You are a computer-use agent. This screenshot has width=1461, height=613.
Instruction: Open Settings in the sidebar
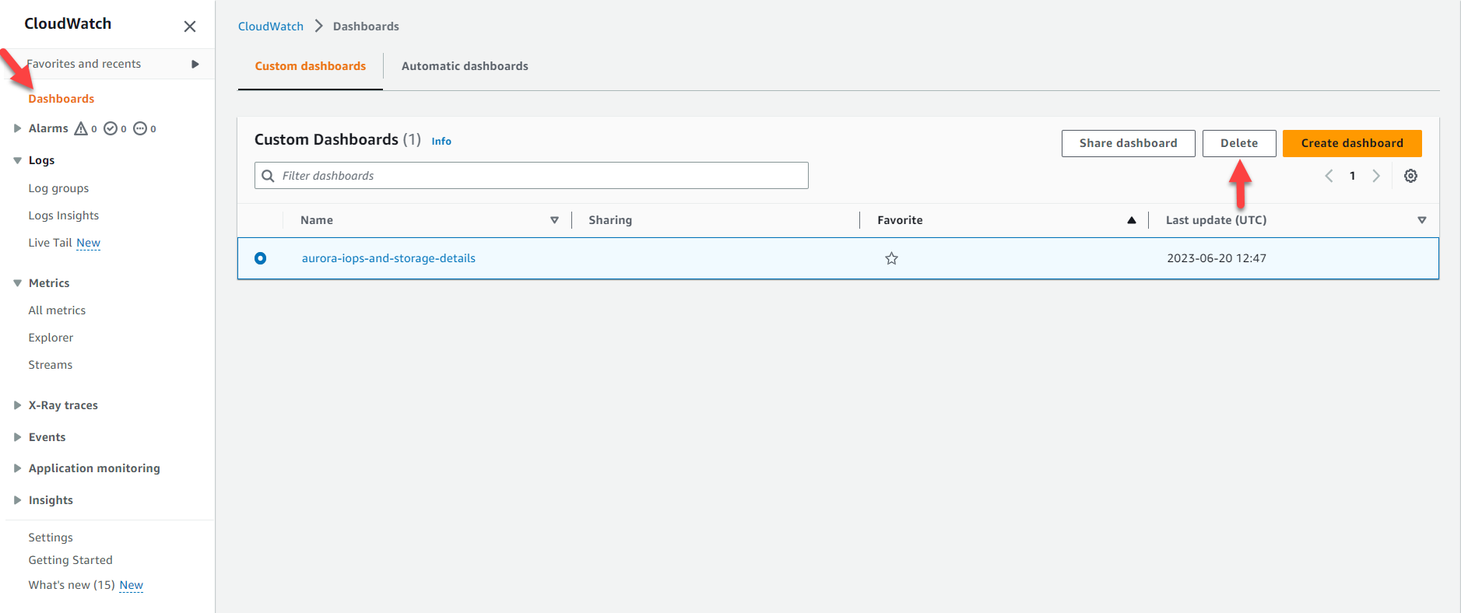pyautogui.click(x=51, y=538)
